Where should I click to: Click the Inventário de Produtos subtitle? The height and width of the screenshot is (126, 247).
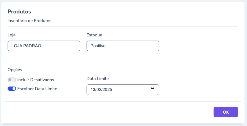(29, 20)
